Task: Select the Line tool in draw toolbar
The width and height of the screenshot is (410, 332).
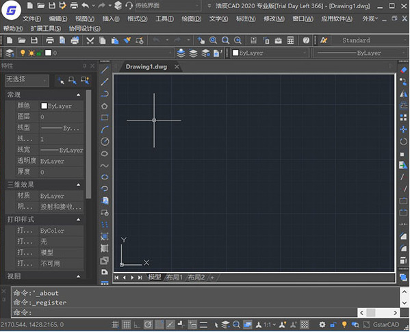Action: coord(105,70)
